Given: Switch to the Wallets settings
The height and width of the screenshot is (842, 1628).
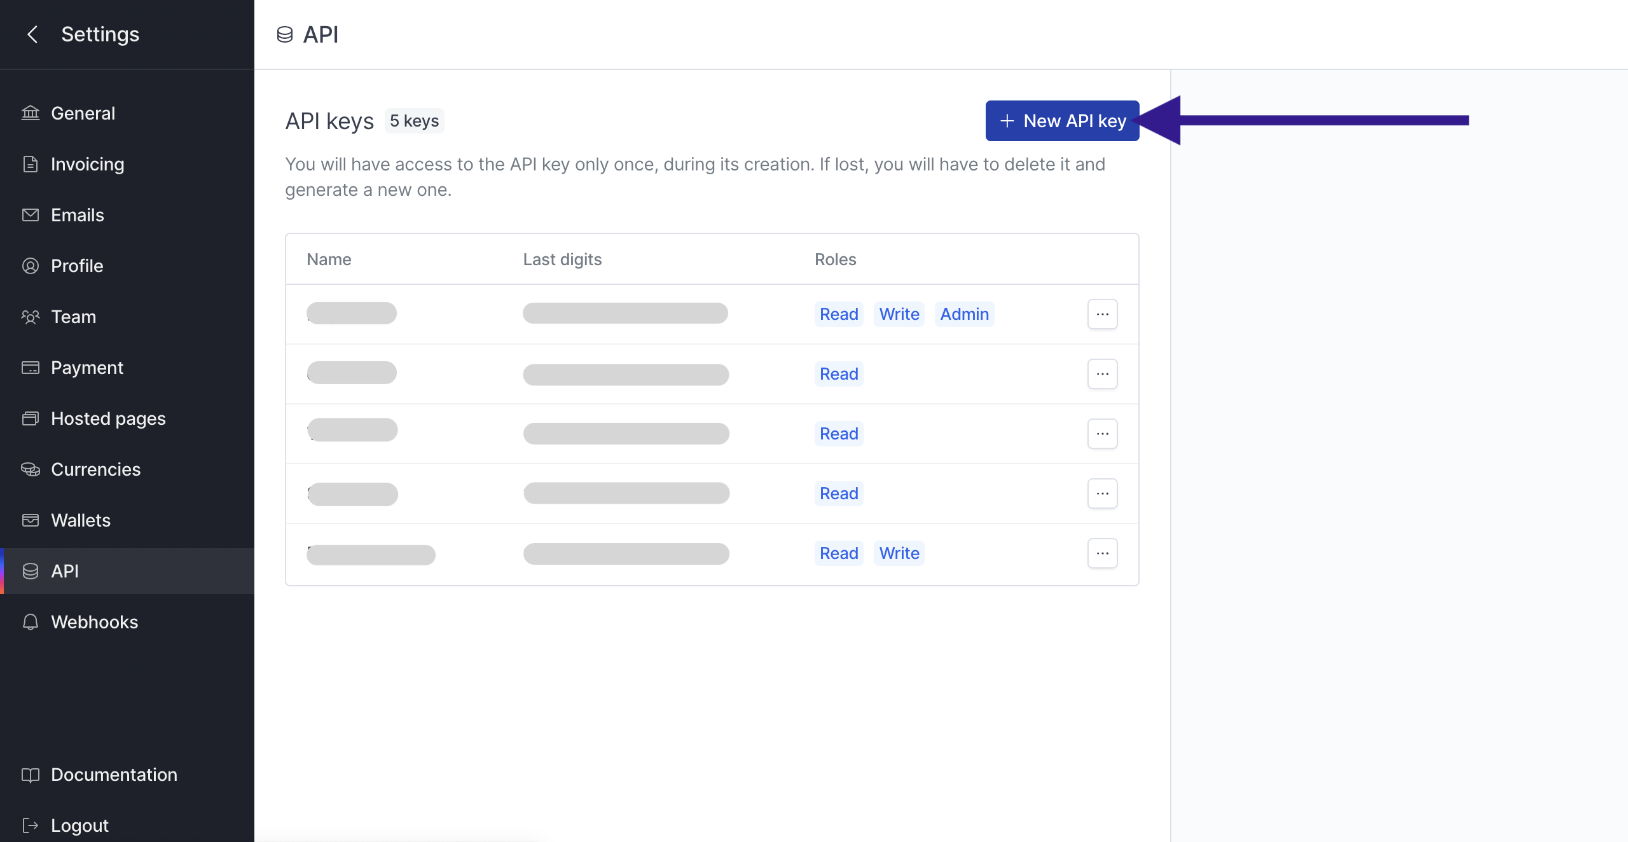Looking at the screenshot, I should click(81, 520).
